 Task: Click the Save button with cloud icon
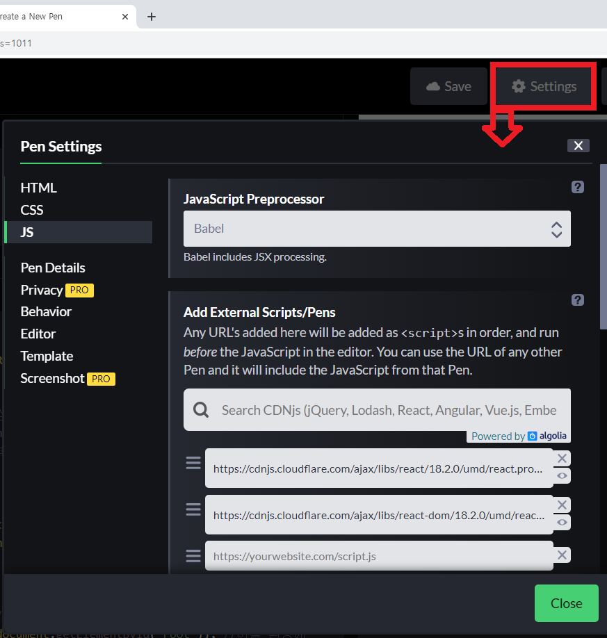pyautogui.click(x=448, y=86)
